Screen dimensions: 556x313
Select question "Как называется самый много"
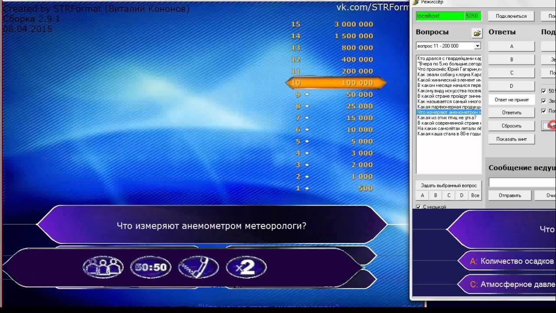point(449,101)
